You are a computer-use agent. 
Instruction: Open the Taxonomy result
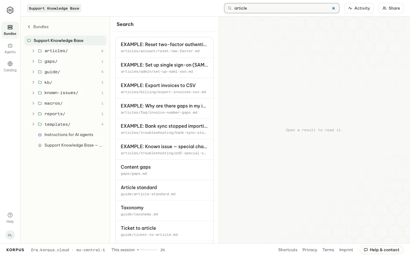pos(164,211)
